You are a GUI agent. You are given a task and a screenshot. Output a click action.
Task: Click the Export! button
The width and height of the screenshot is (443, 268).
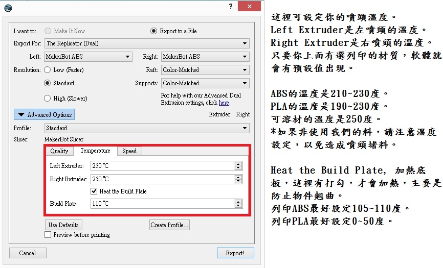coord(235,253)
